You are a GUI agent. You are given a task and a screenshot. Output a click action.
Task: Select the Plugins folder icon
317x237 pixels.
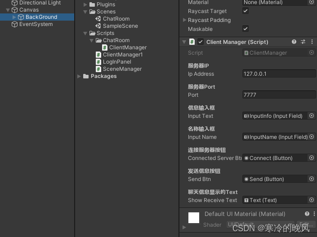pyautogui.click(x=92, y=4)
